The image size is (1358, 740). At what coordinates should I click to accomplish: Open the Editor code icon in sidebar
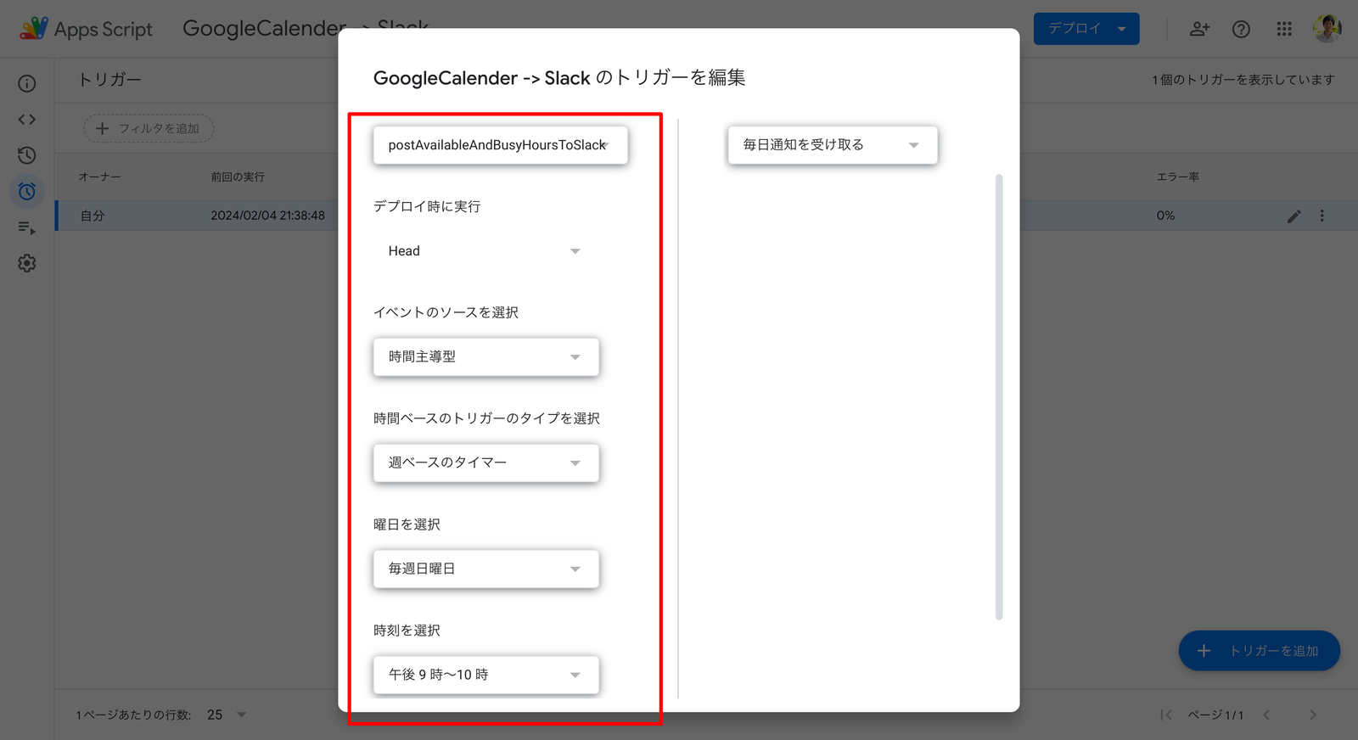point(27,120)
